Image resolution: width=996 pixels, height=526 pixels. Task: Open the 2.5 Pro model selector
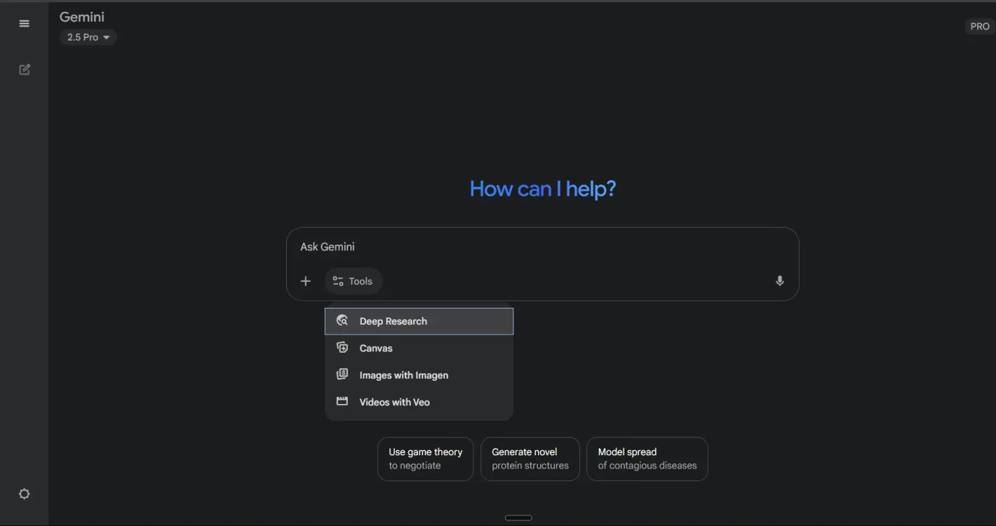pos(83,37)
